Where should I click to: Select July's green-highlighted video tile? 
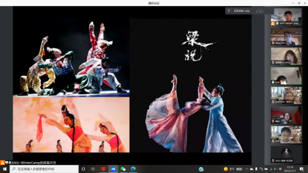pyautogui.click(x=286, y=76)
